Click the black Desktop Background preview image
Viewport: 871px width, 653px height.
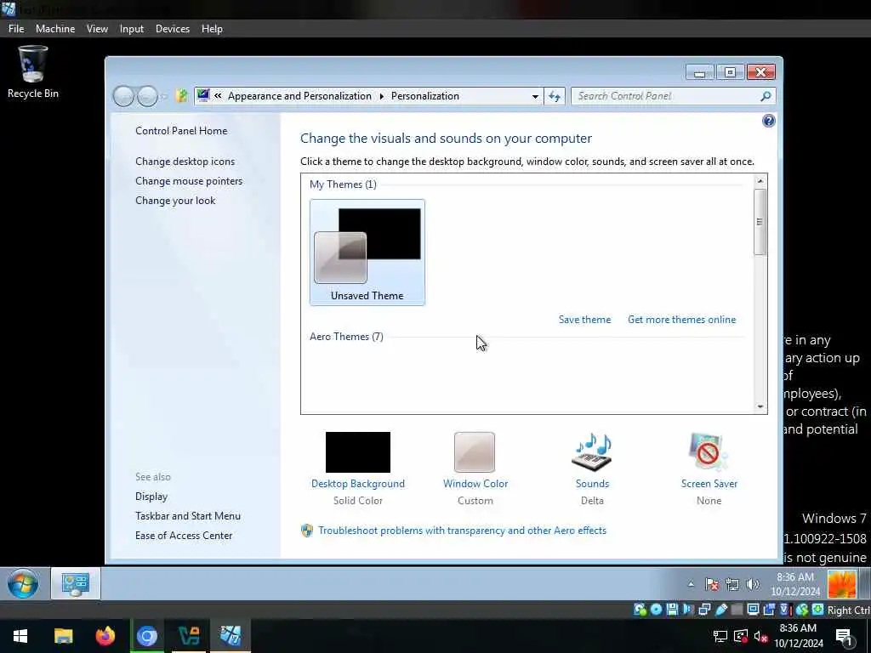tap(358, 452)
